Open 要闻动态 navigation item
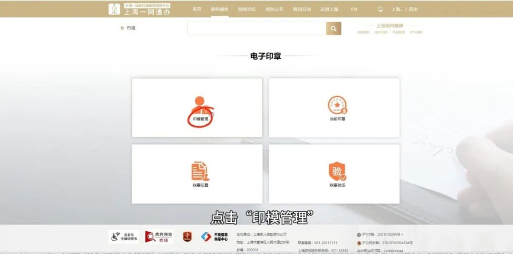 (247, 9)
